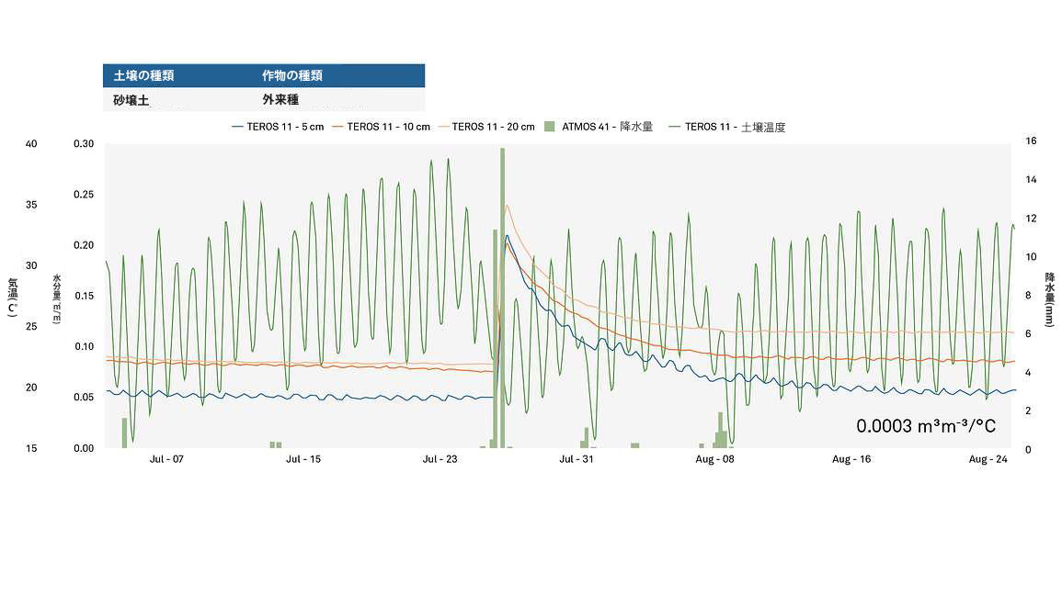Click the 気温 left axis title

[x=12, y=298]
